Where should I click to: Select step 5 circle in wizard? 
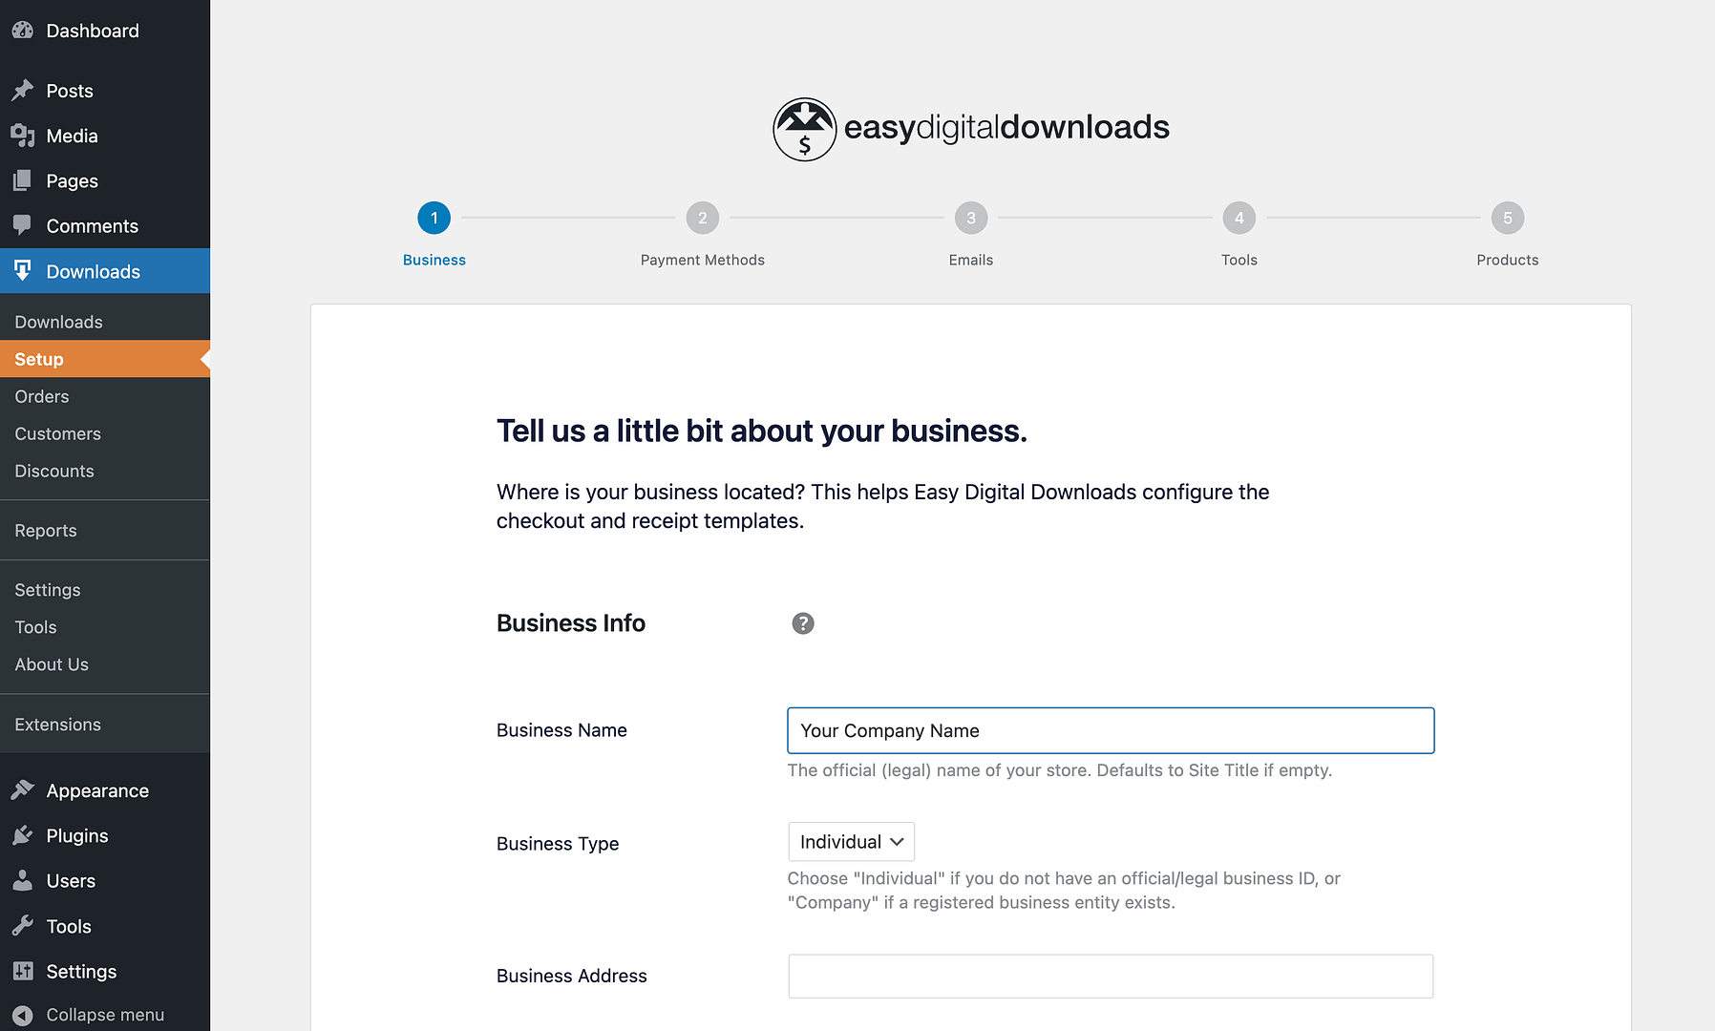pyautogui.click(x=1508, y=218)
